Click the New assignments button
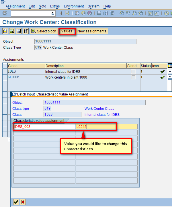Screen dimensions: 172x207 tap(92, 31)
